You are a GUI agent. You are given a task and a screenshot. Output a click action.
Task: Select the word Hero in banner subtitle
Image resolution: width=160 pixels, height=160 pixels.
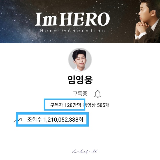pos(49,31)
